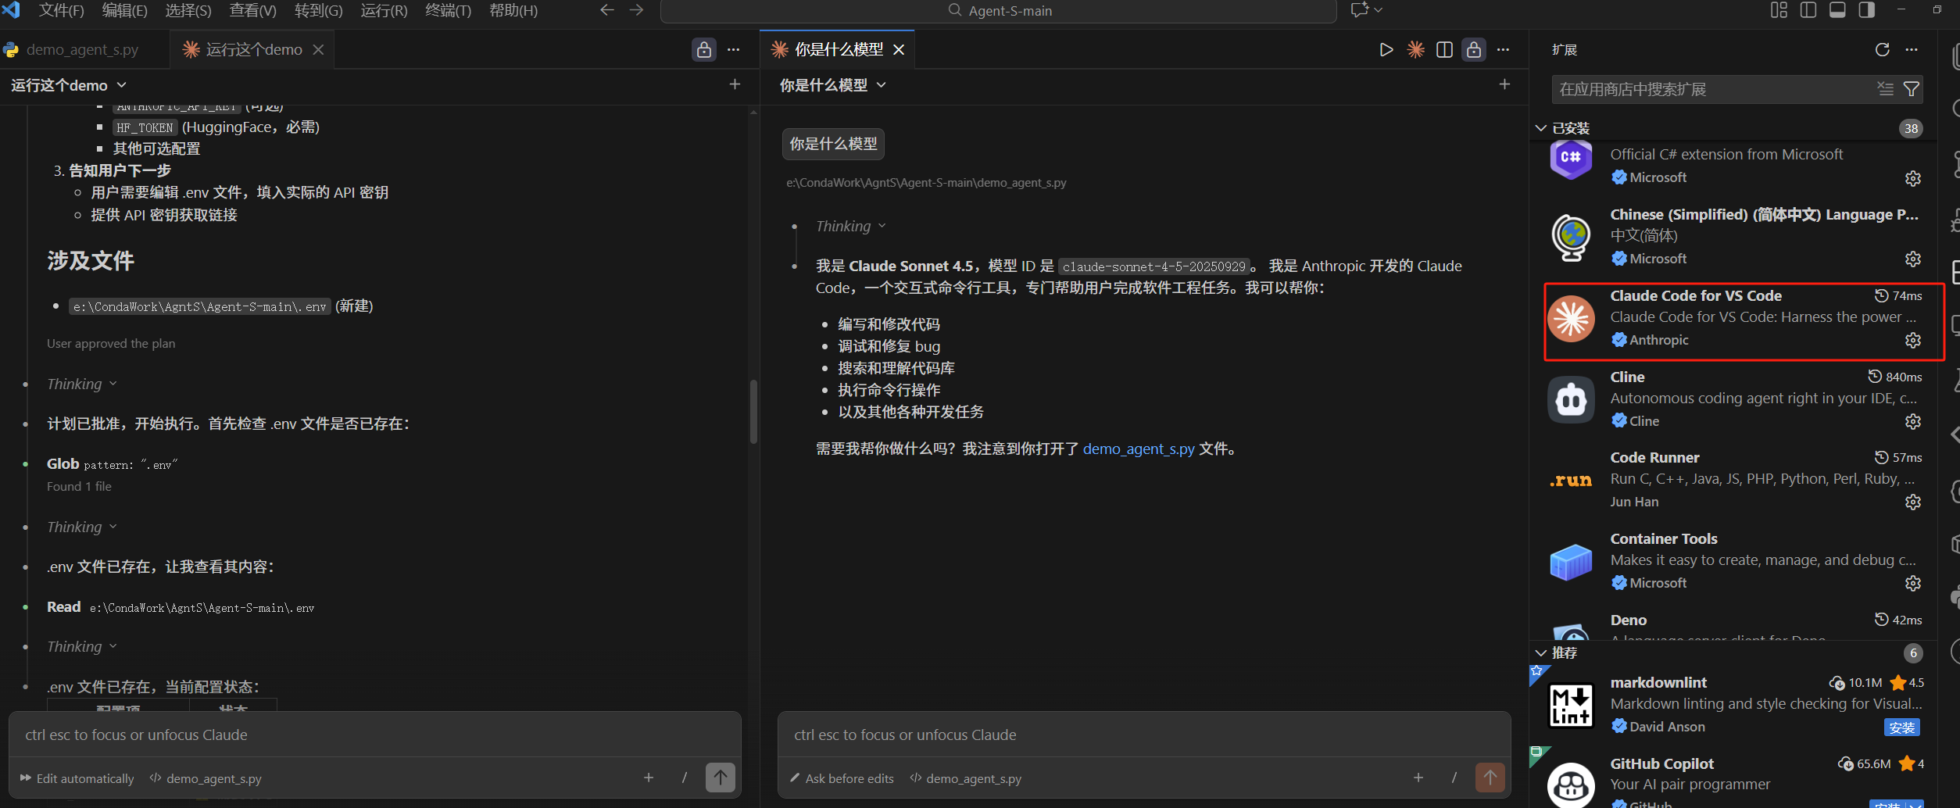Open the 终端(T) menu

[448, 11]
